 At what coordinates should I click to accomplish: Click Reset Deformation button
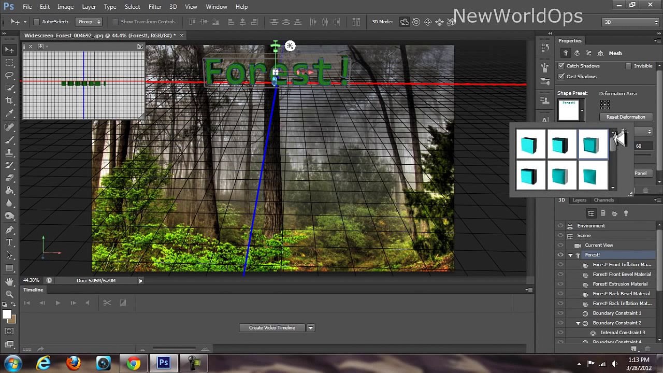click(626, 117)
